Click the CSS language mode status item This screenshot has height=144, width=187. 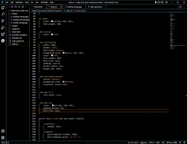(163, 143)
